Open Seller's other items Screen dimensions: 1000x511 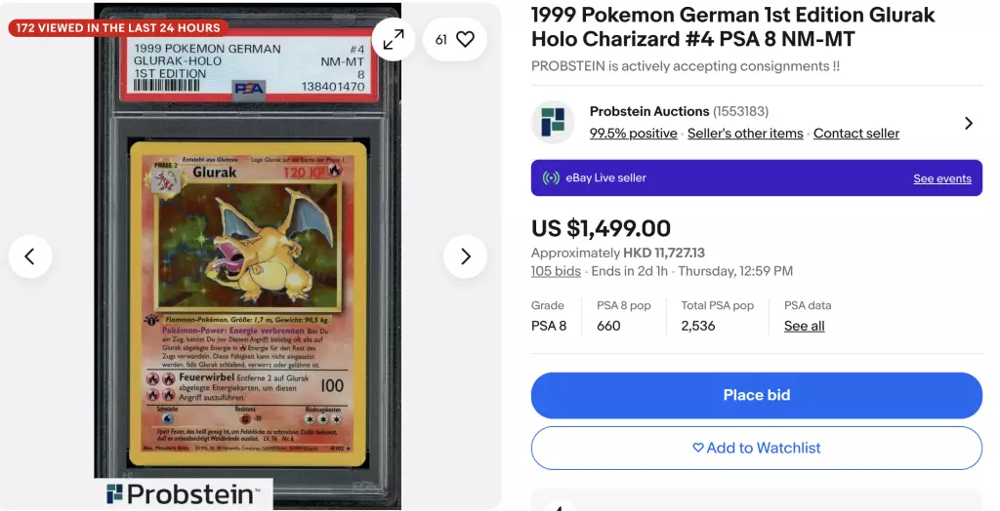coord(745,134)
